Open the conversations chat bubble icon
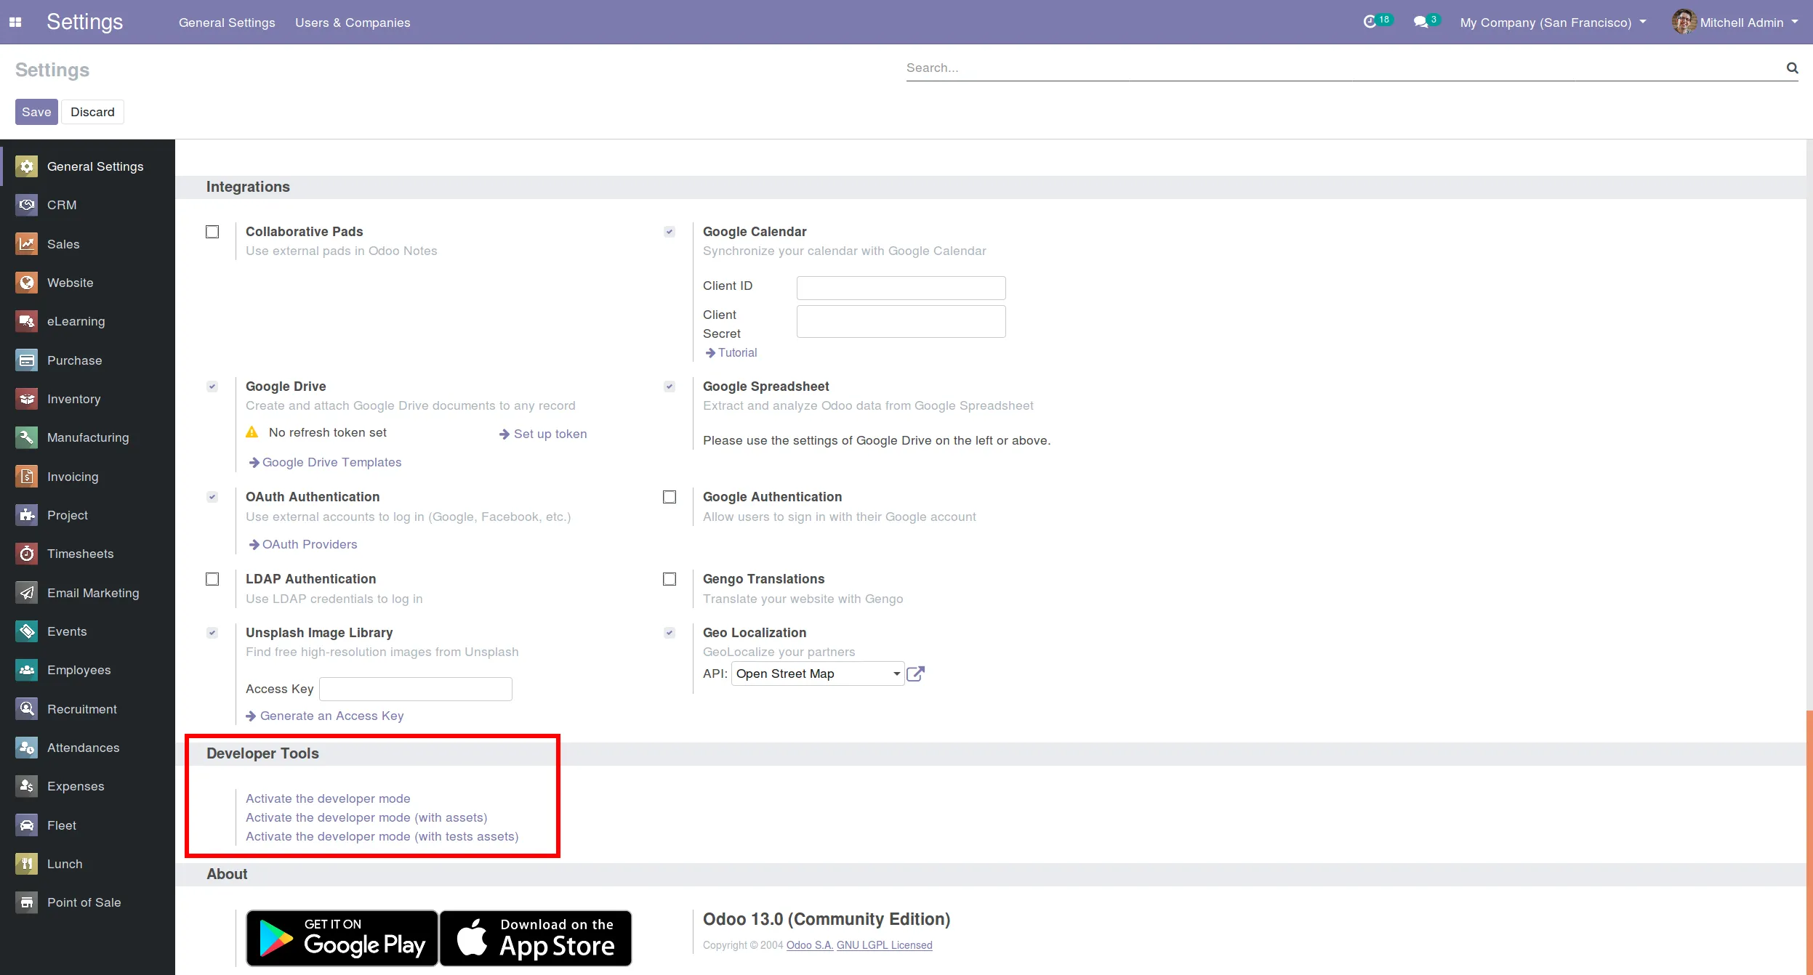 pos(1420,22)
